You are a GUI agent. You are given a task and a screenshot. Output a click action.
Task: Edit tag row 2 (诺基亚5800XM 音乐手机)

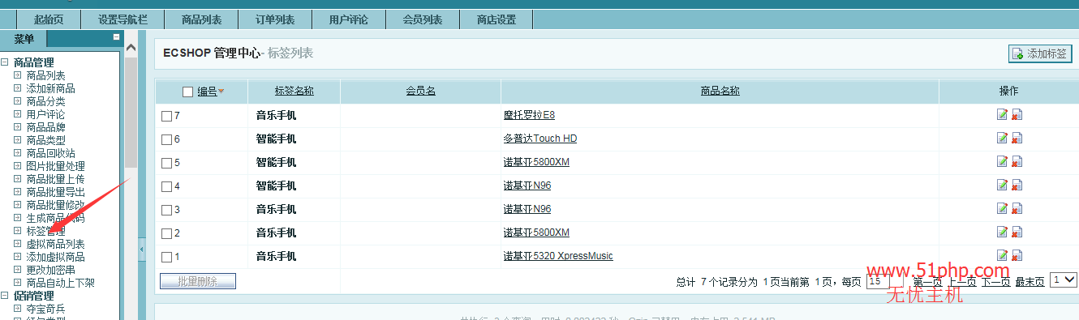(1002, 233)
